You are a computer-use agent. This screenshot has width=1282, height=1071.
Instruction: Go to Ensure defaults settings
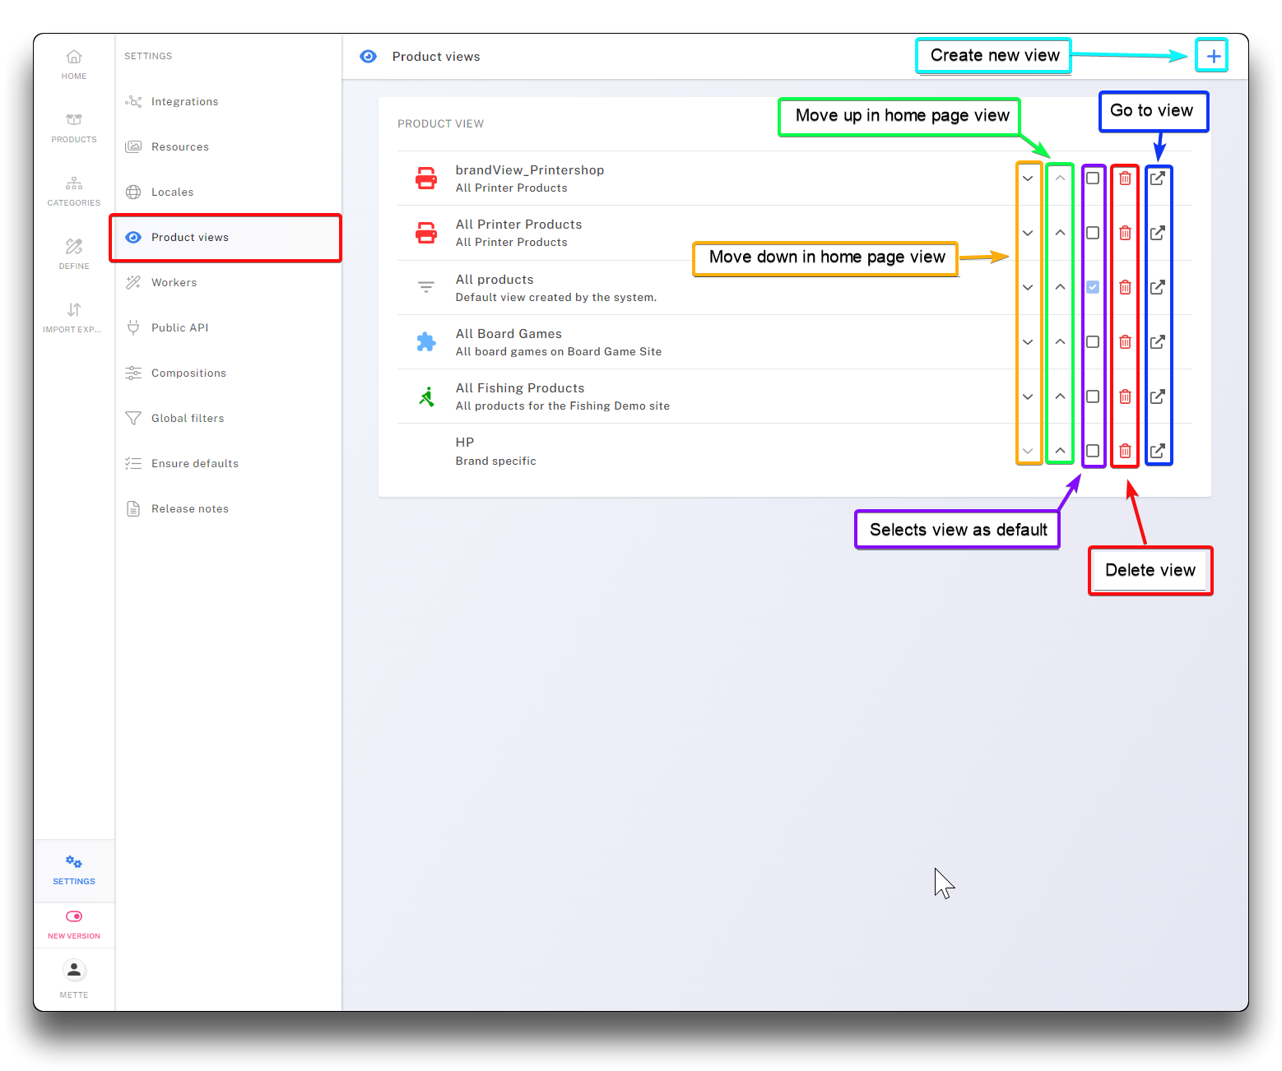point(195,464)
